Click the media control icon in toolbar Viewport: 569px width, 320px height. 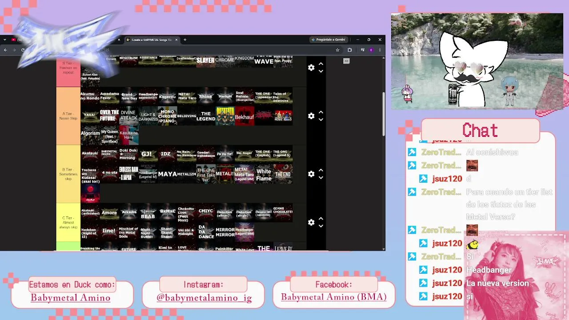pyautogui.click(x=363, y=50)
